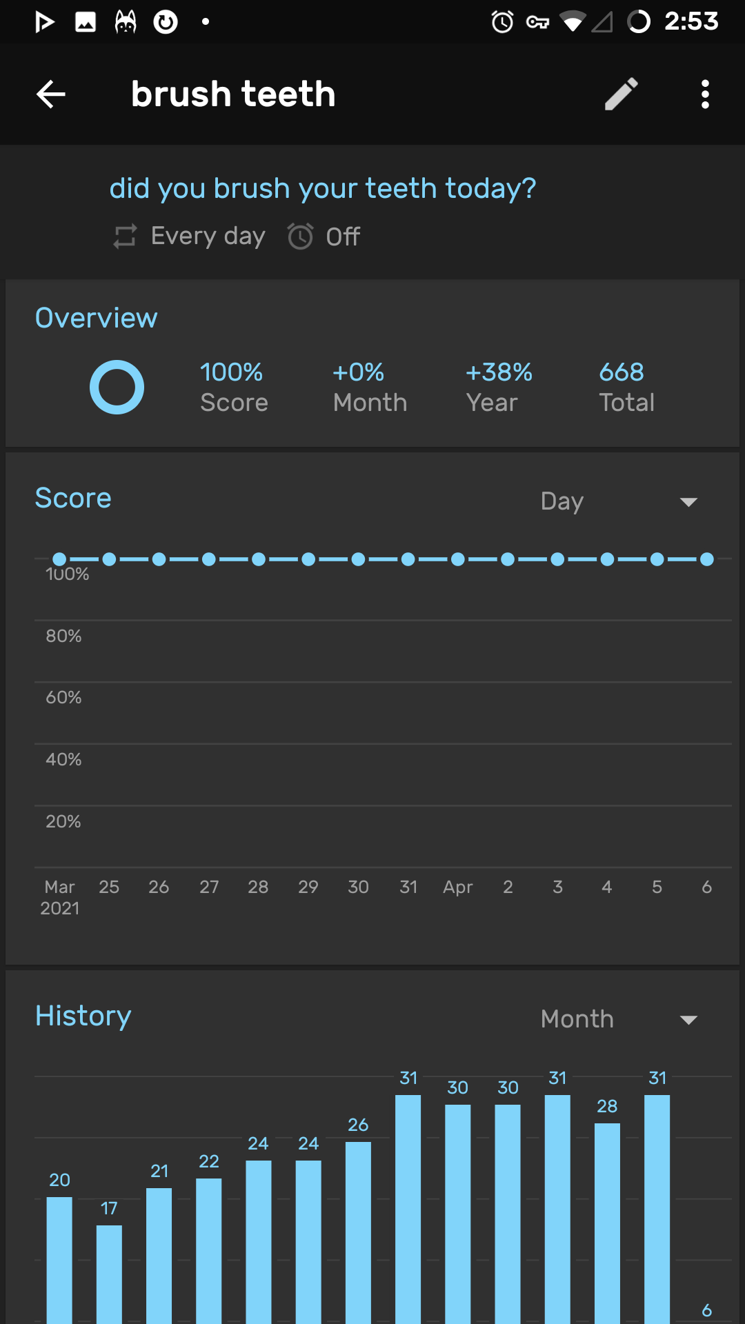Image resolution: width=745 pixels, height=1324 pixels.
Task: Tap the +38% Year statistic
Action: tap(498, 387)
